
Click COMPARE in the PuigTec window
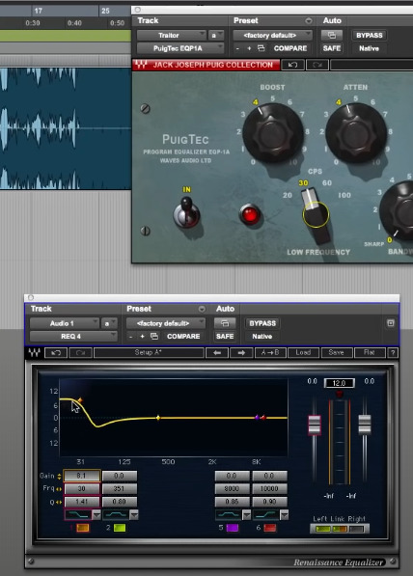290,48
